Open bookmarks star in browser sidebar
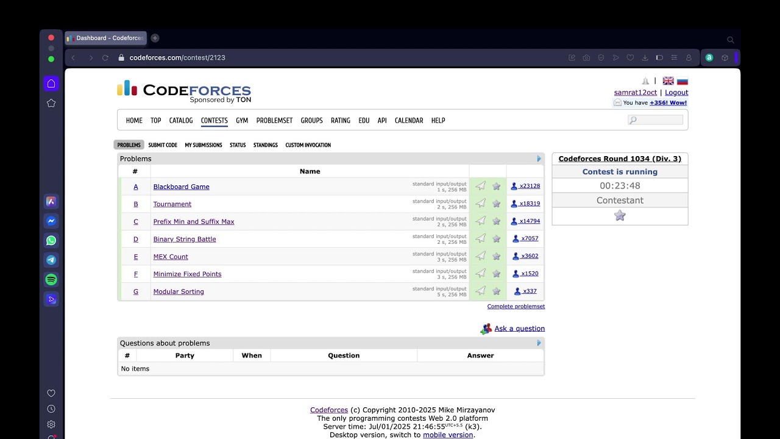780x439 pixels. (51, 103)
